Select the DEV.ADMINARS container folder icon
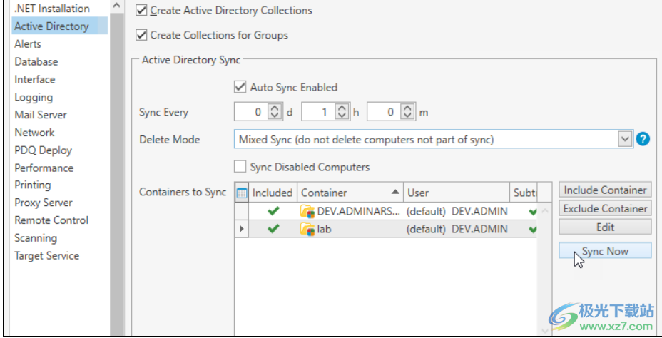Image resolution: width=662 pixels, height=338 pixels. coord(307,211)
